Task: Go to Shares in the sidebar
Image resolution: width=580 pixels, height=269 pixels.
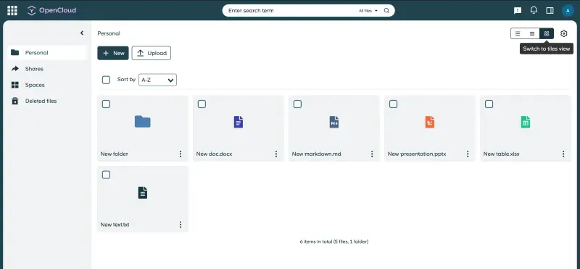Action: [48, 69]
